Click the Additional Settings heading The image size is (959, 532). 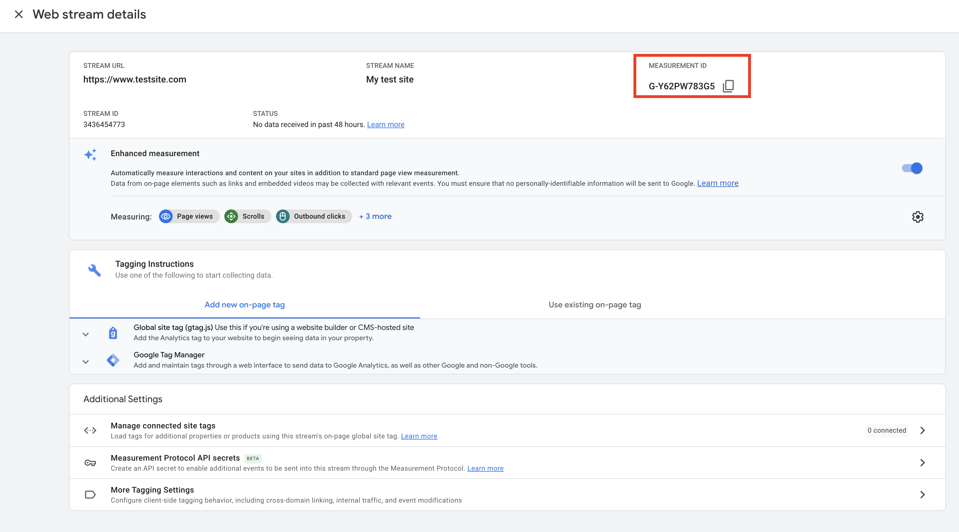[x=123, y=399]
